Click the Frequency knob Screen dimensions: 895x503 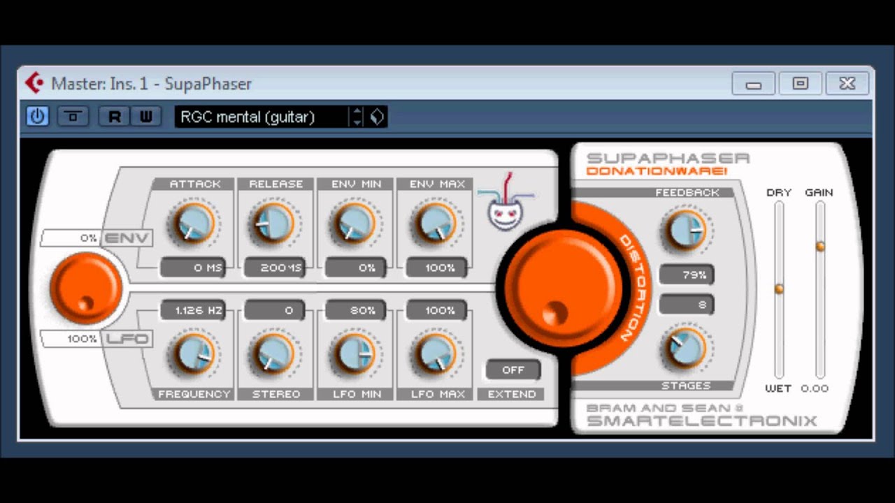194,353
